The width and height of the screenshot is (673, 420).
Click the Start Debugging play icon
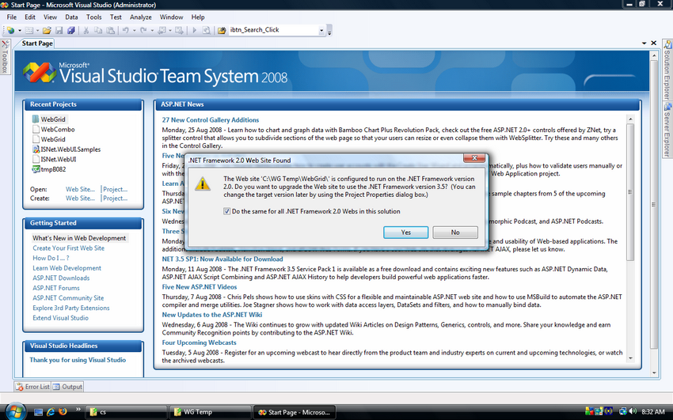click(194, 30)
